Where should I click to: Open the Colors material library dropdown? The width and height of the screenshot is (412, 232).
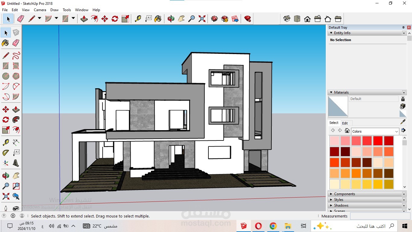(x=375, y=131)
